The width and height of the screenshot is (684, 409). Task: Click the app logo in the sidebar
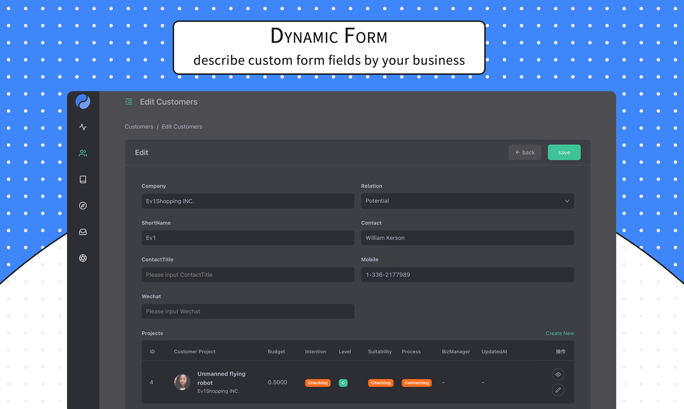tap(83, 101)
